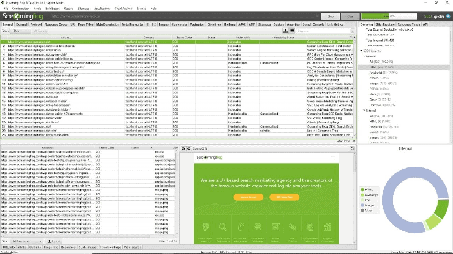Open the Rendered Page bottom tab
The image size is (453, 254).
point(110,247)
